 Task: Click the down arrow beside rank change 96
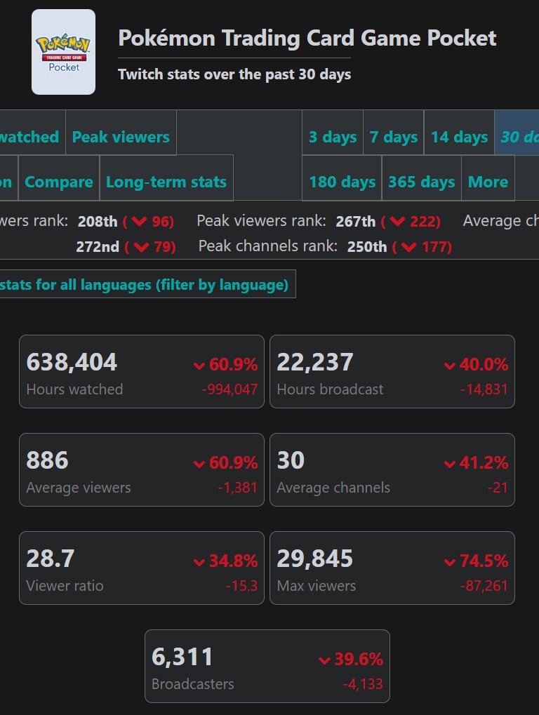139,222
